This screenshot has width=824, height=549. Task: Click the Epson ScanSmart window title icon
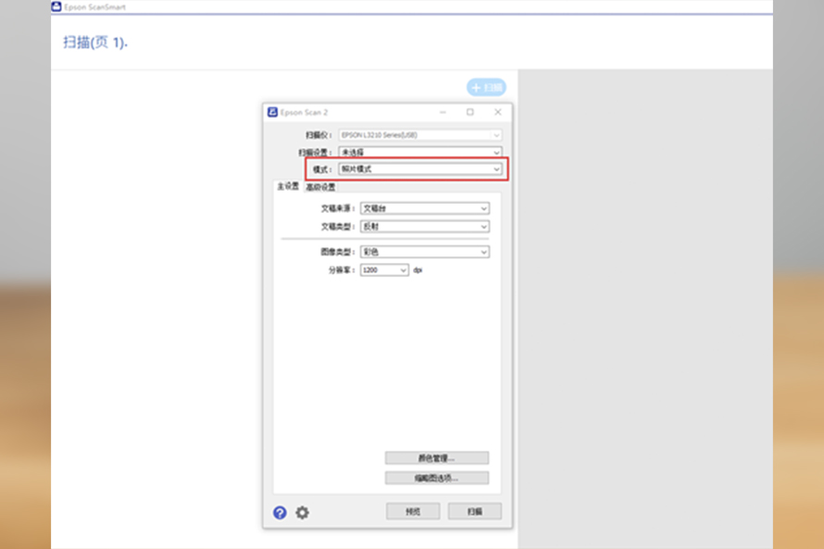pyautogui.click(x=56, y=6)
